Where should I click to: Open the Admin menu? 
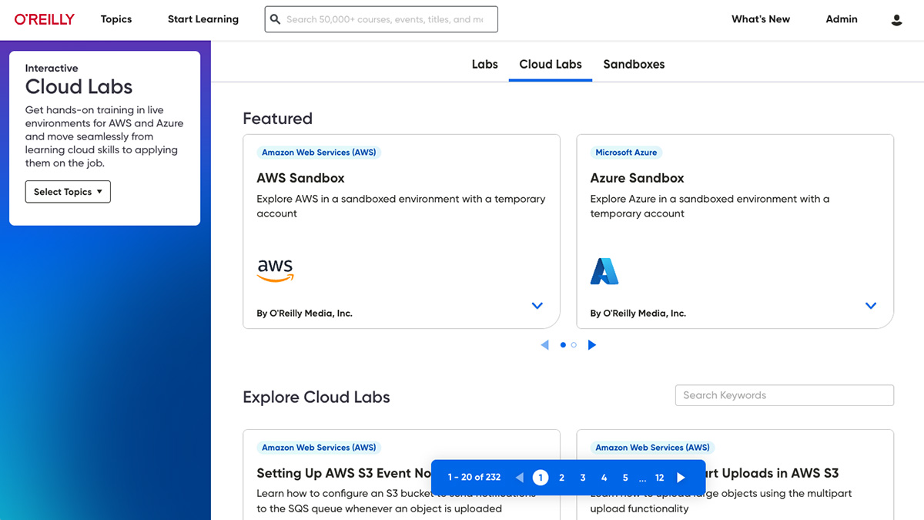(x=842, y=19)
